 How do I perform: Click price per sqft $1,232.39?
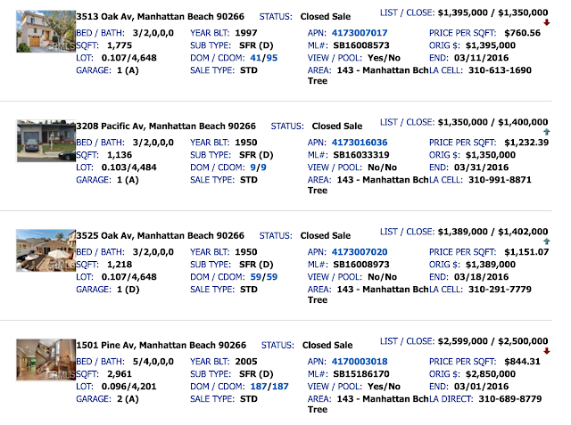click(526, 143)
